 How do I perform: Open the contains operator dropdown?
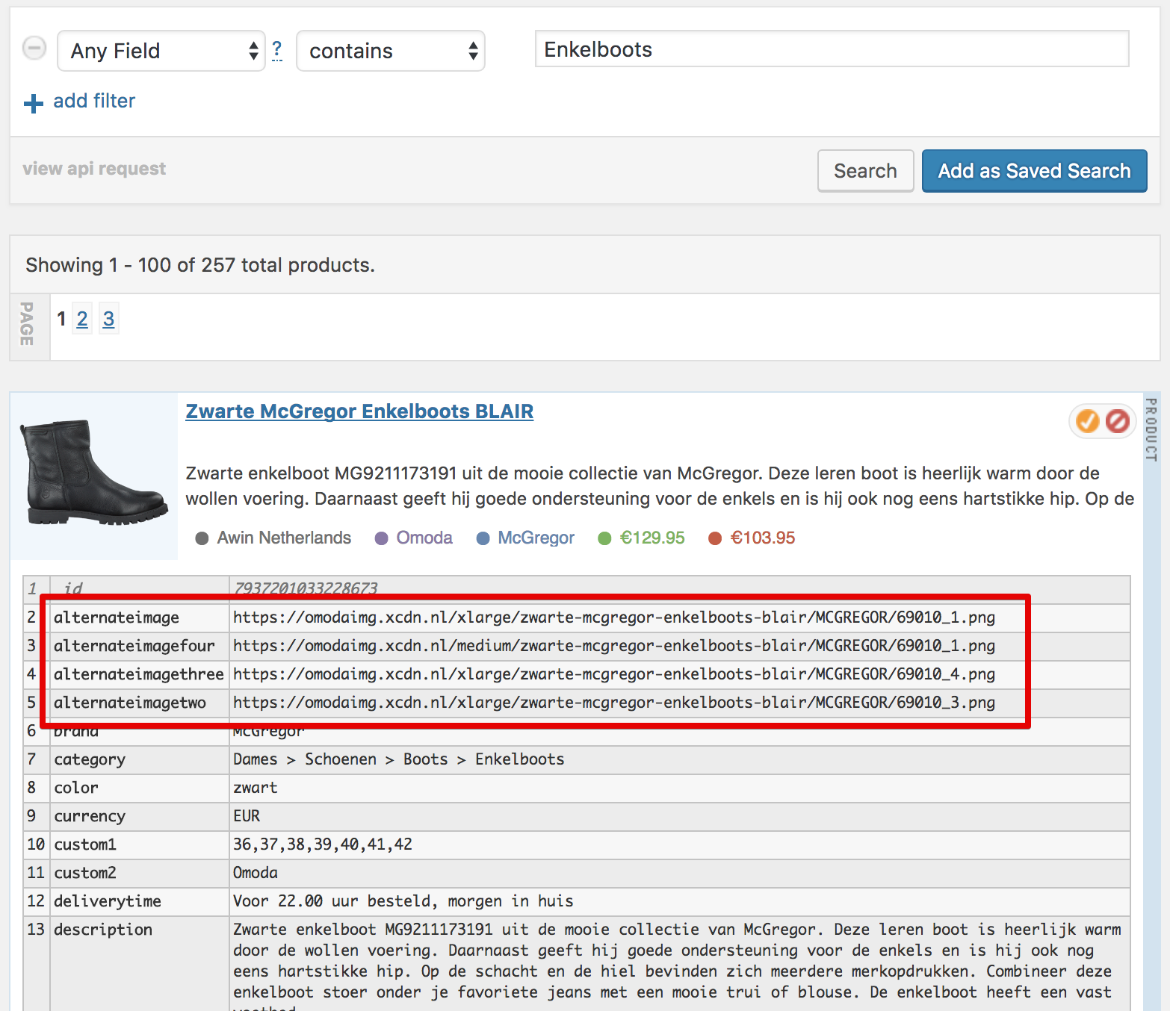[391, 51]
